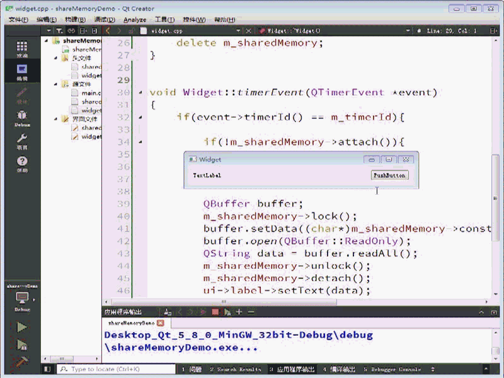Close the shareMemoryDemo output tab
The width and height of the screenshot is (504, 378).
161,323
